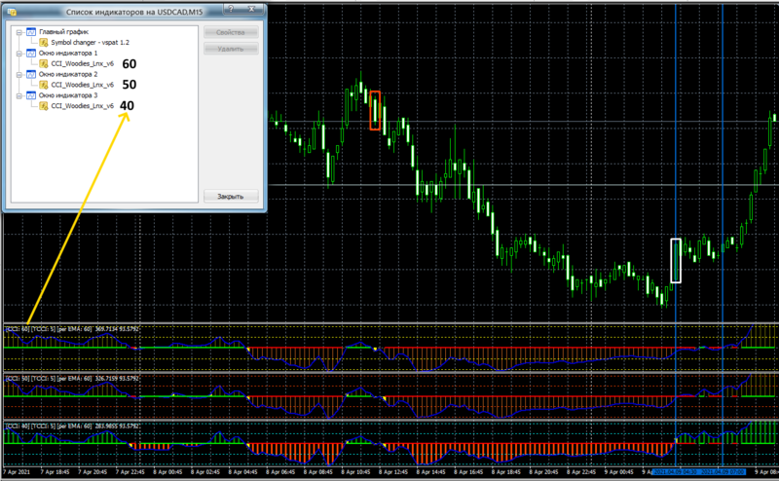
Task: Click the 8 Apr 02:45 time axis label
Action: pyautogui.click(x=205, y=472)
